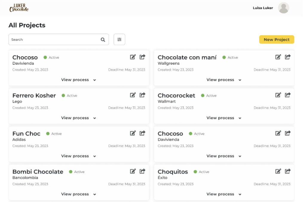
Task: Open the Chocorocket project title
Action: [x=176, y=95]
